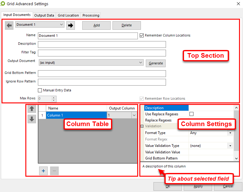243x192 pixels.
Task: Click the previous document left arrow
Action: 9,25
